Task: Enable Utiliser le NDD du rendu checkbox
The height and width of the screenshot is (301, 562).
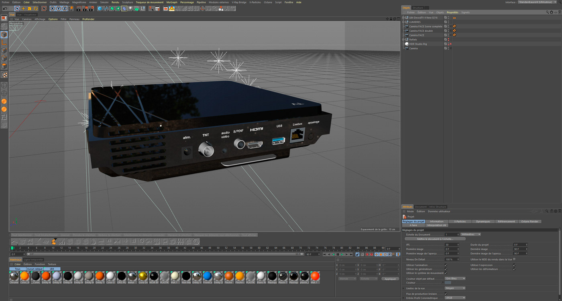Action: 514,259
